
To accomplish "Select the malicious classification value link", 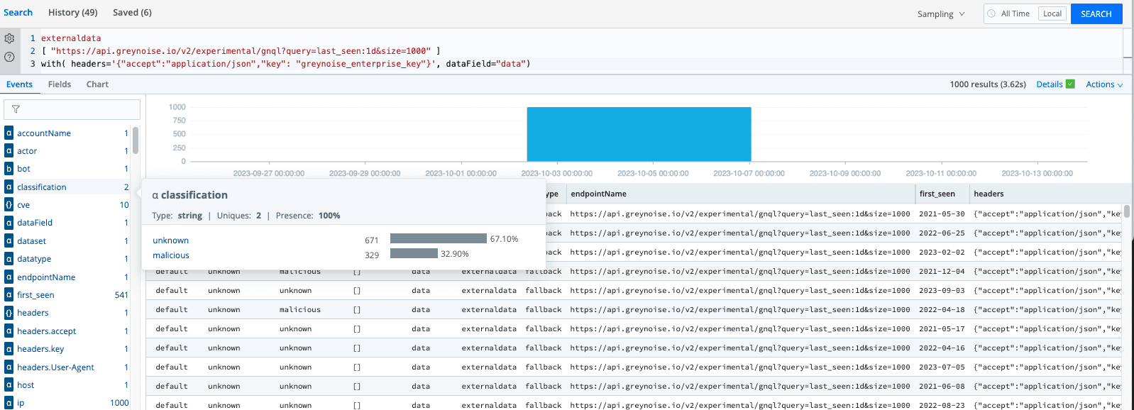I will (171, 255).
